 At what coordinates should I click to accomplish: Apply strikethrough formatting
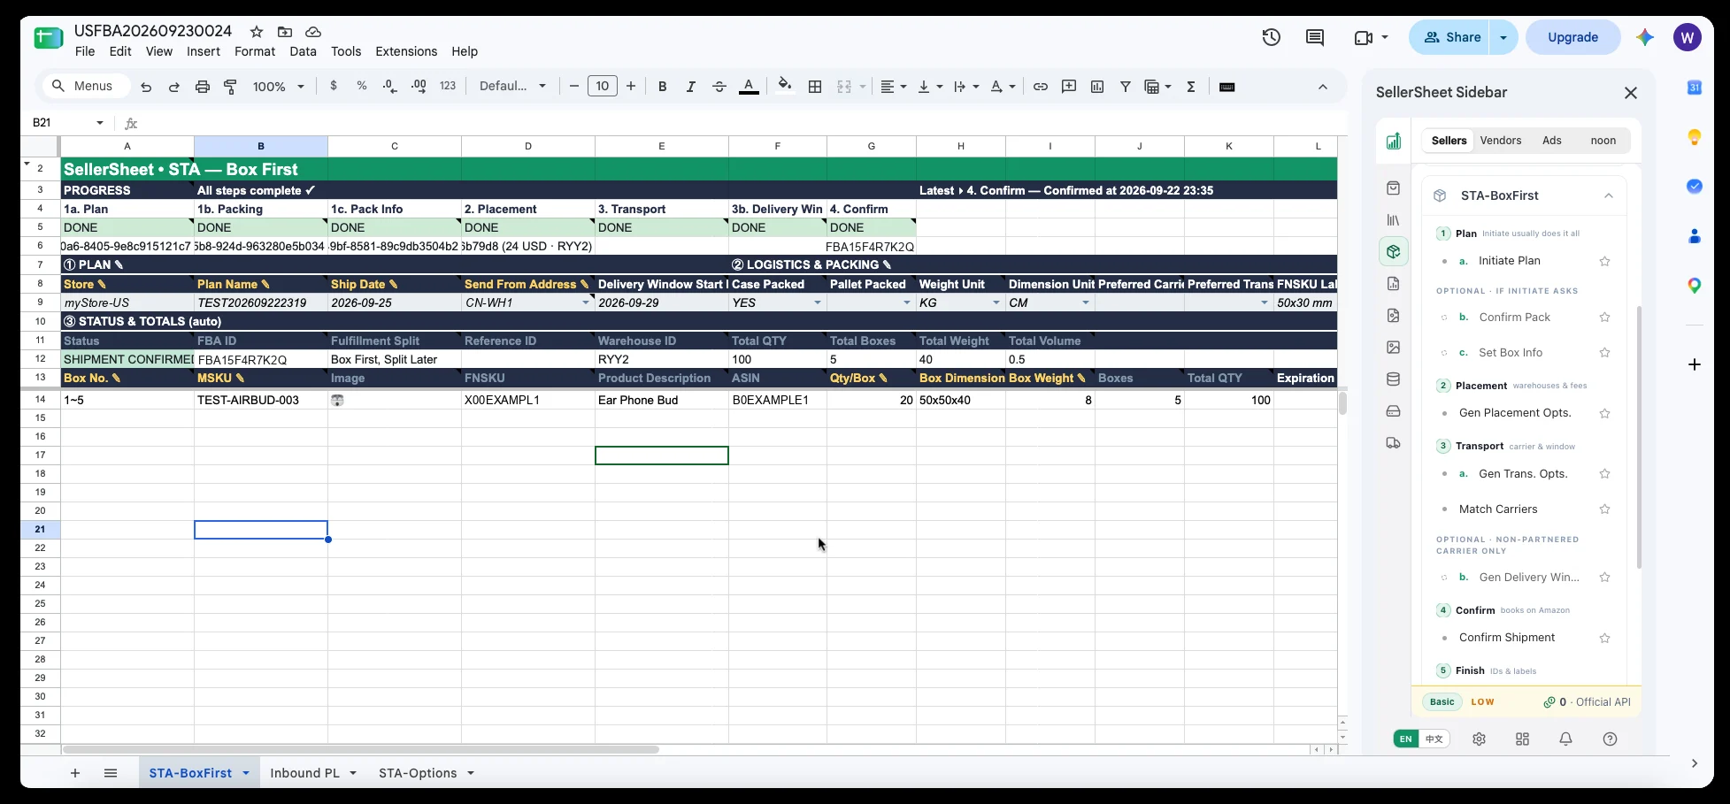[x=719, y=87]
